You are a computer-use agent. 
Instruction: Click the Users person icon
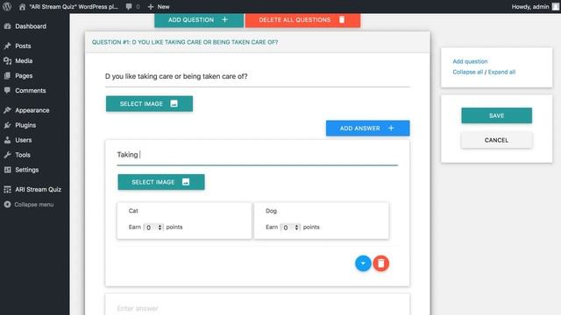pos(8,140)
